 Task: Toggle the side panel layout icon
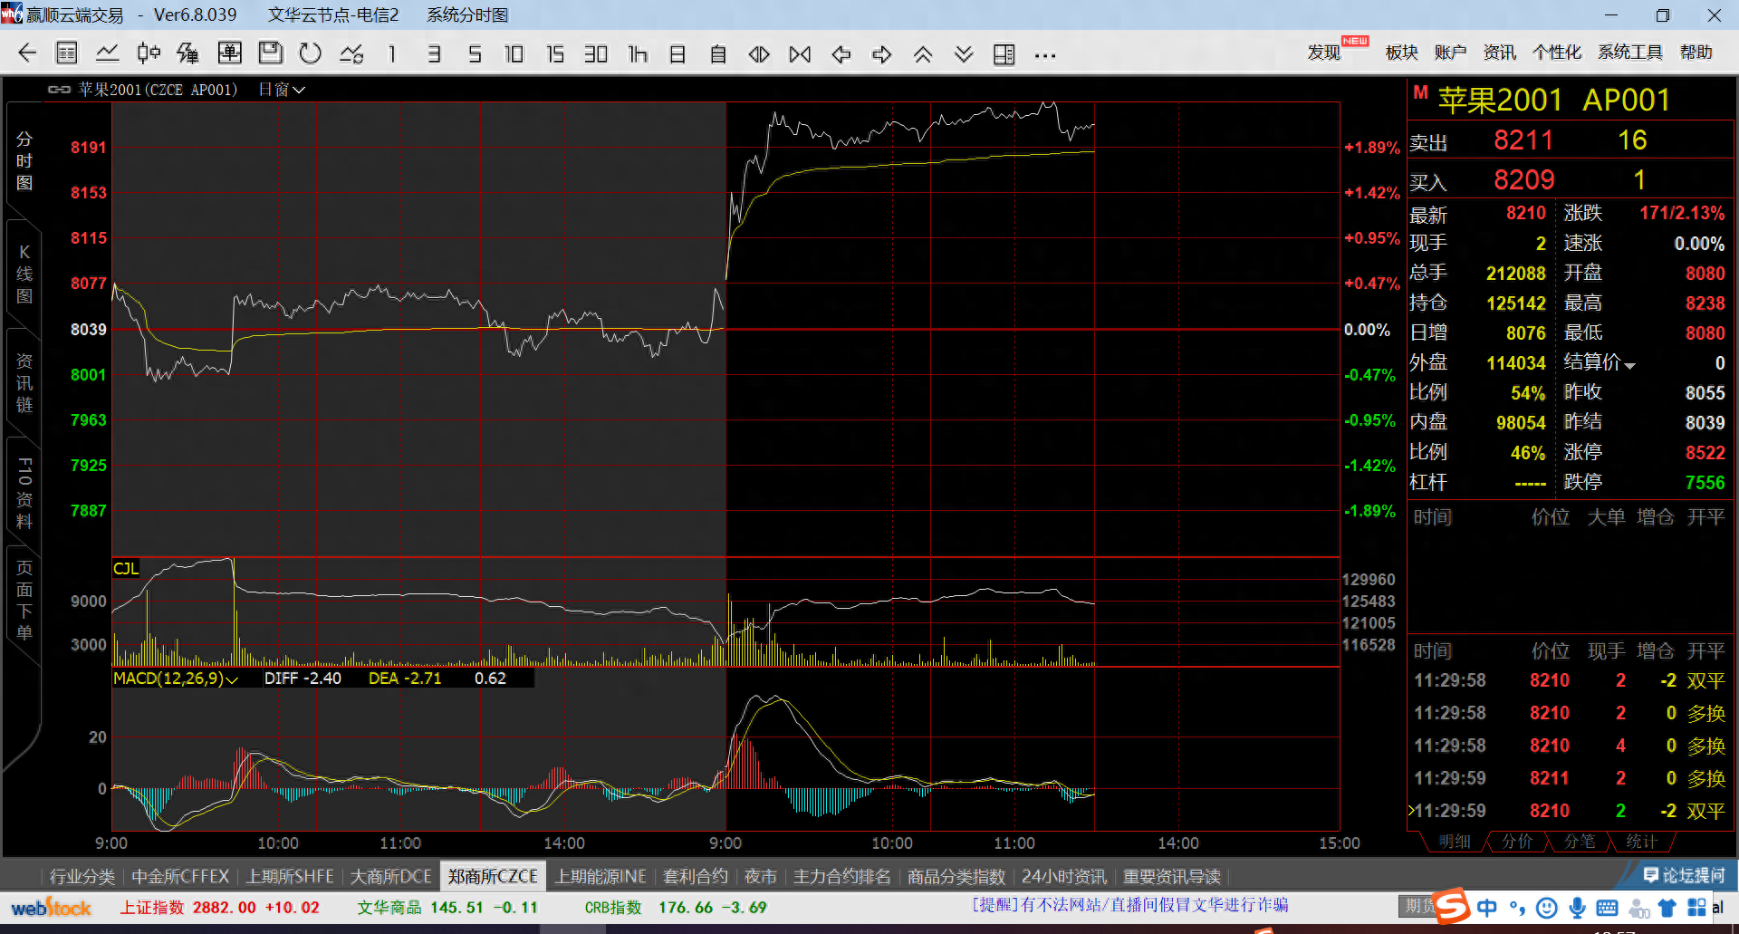tap(1004, 54)
